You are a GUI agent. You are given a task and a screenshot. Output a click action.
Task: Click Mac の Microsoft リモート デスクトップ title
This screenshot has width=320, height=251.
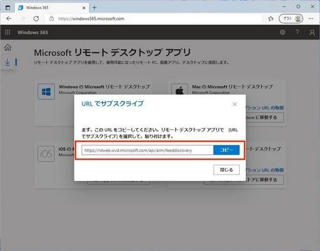[x=232, y=87]
